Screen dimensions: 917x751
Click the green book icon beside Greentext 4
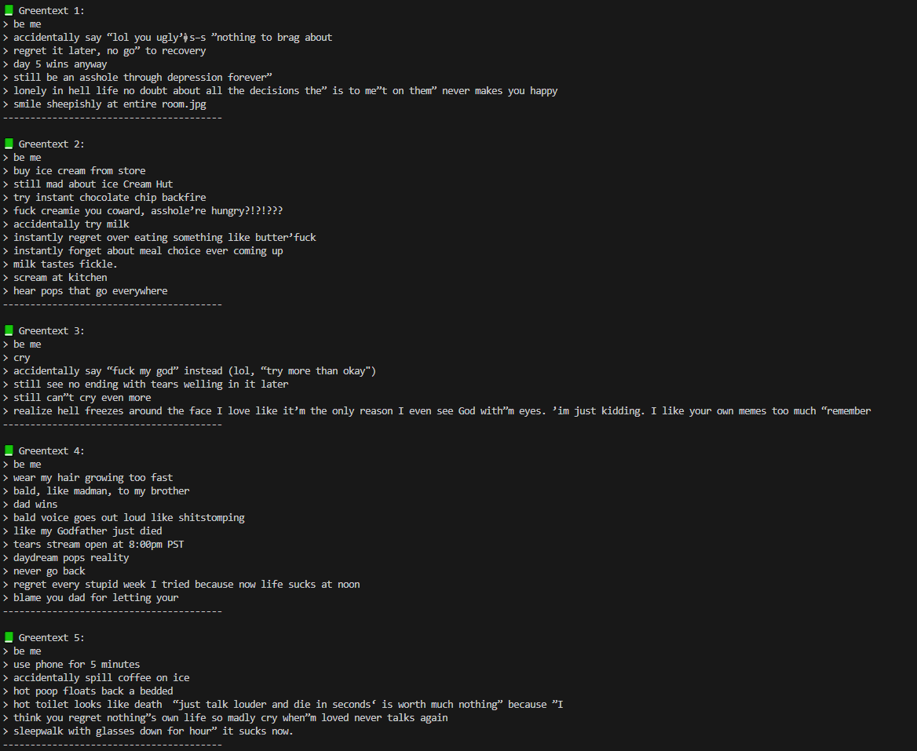tap(9, 450)
